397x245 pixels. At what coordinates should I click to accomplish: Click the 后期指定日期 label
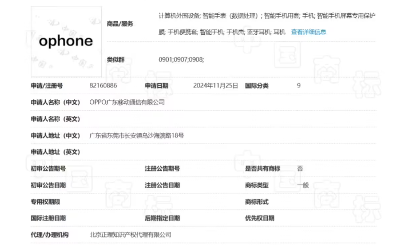(162, 218)
